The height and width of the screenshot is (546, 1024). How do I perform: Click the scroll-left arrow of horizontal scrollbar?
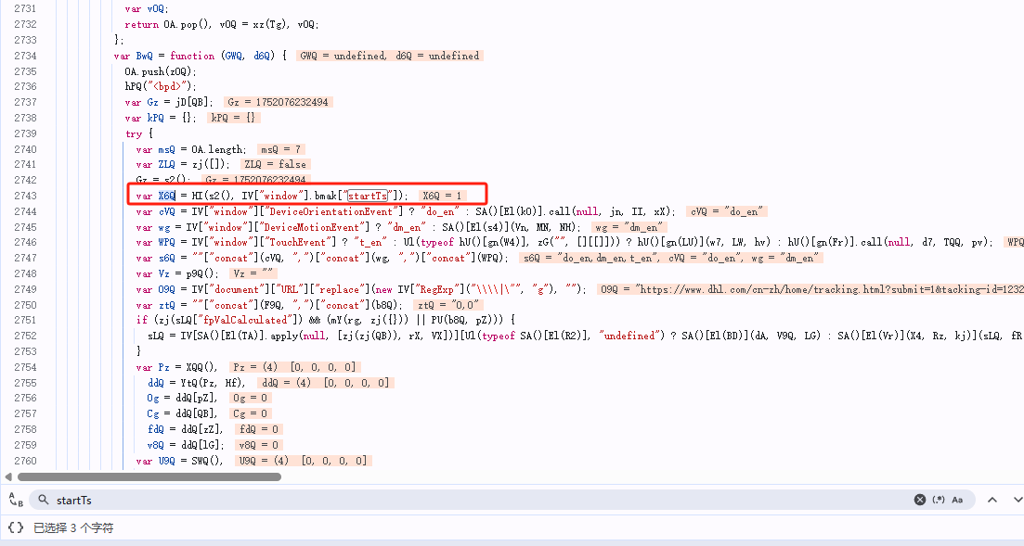[7, 476]
